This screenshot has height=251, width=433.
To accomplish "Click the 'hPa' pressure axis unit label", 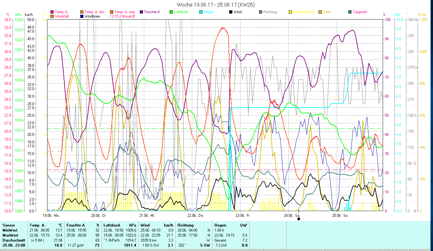I will [x=18, y=15].
